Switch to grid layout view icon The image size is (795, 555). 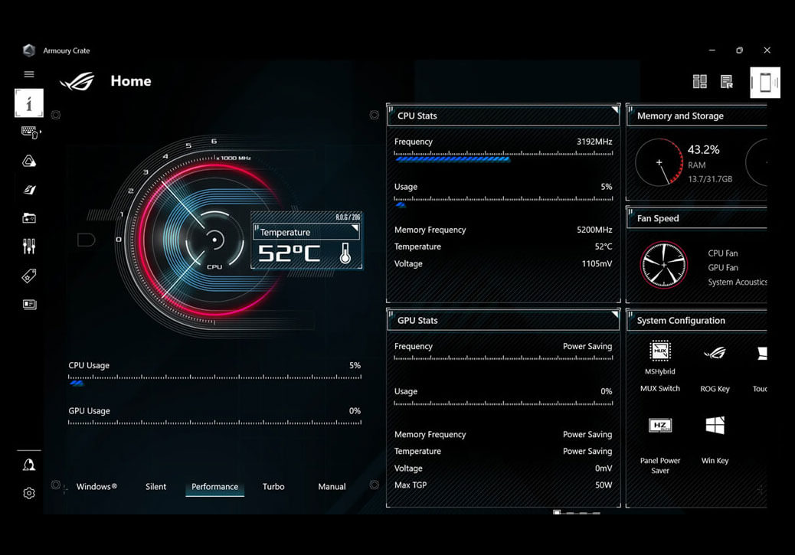(700, 81)
